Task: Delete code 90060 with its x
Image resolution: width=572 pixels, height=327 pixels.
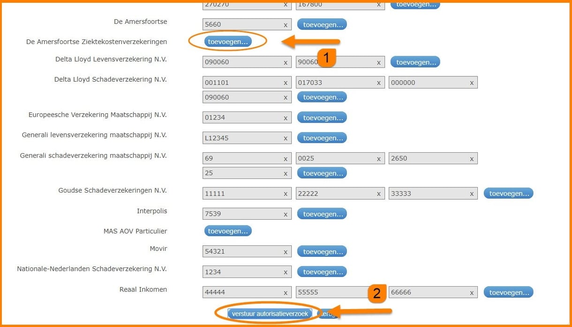Action: (378, 62)
